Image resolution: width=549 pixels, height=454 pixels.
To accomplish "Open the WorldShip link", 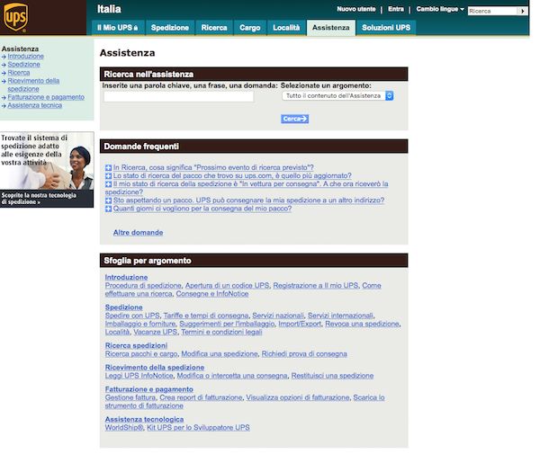I will tap(124, 427).
